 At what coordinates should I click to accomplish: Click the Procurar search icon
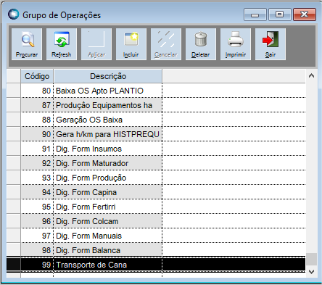coord(27,44)
